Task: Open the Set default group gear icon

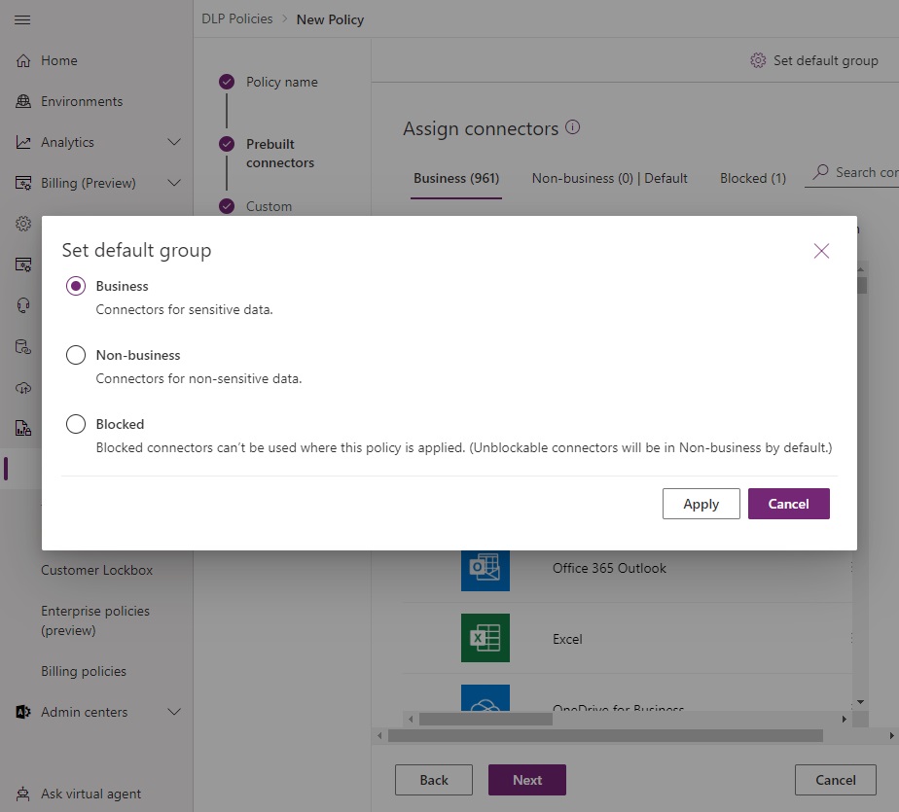Action: click(758, 59)
